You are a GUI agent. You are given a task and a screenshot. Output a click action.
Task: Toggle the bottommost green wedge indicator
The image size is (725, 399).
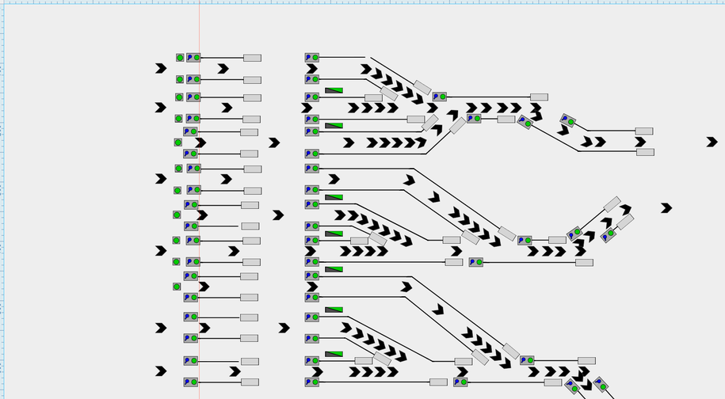click(334, 354)
